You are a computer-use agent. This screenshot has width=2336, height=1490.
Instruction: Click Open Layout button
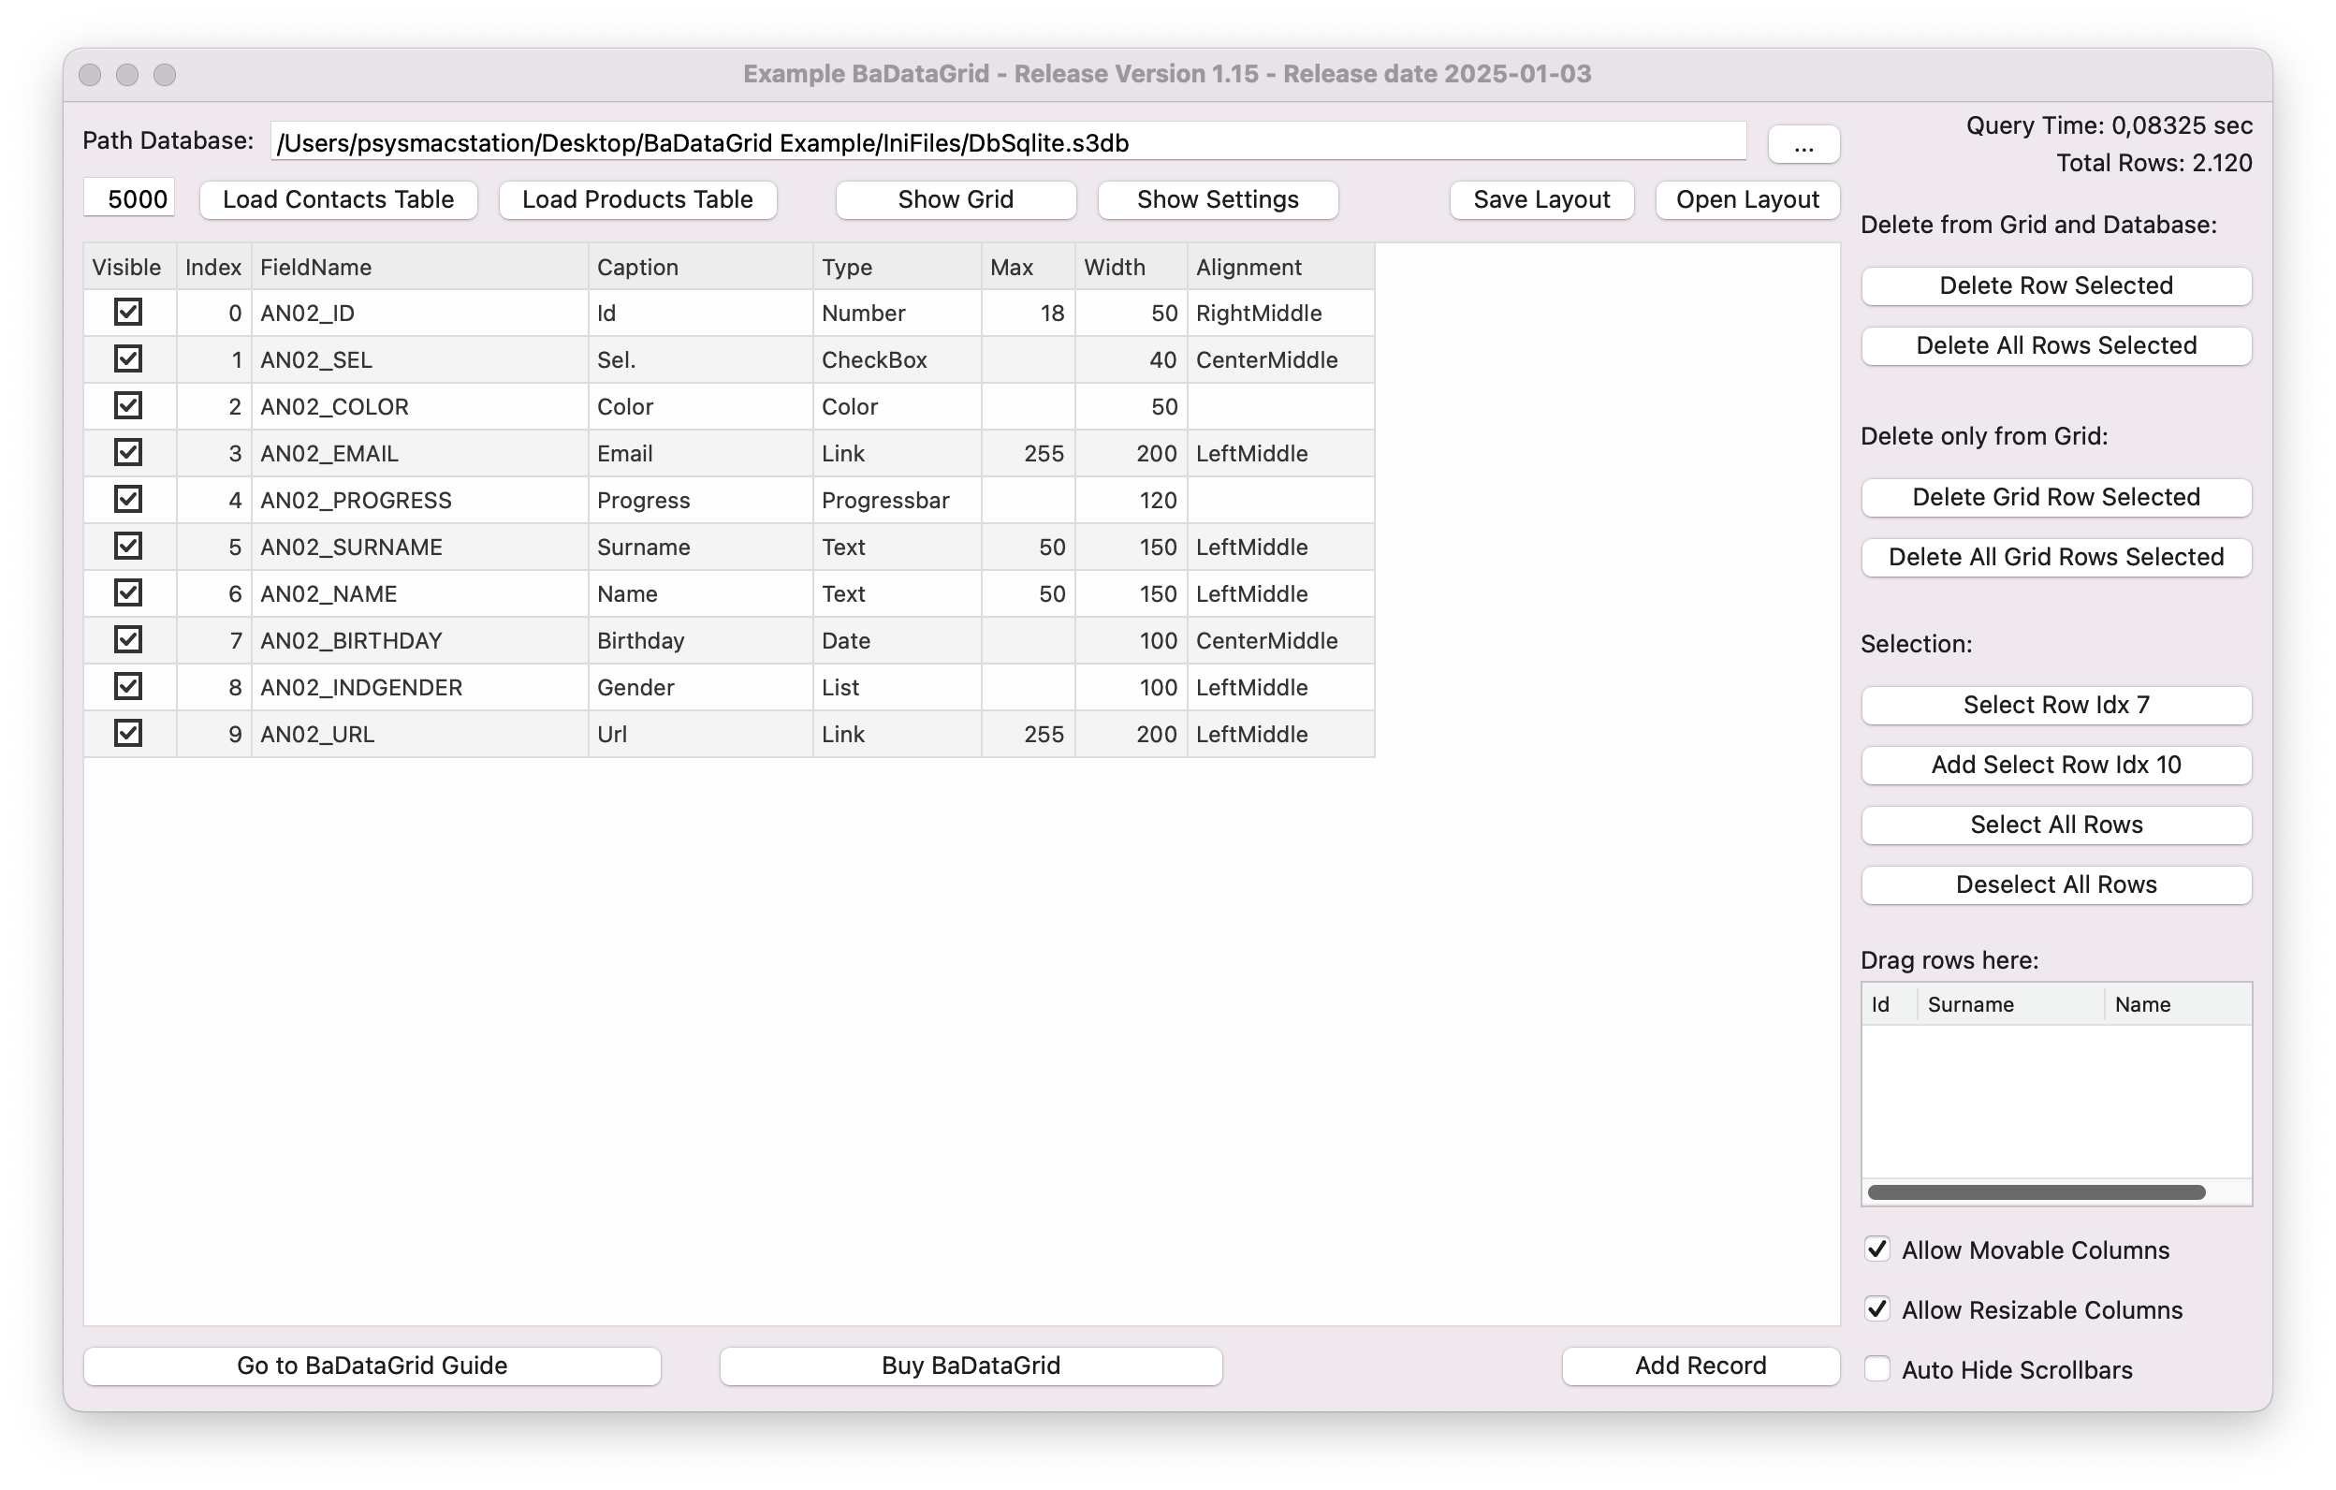[x=1747, y=200]
